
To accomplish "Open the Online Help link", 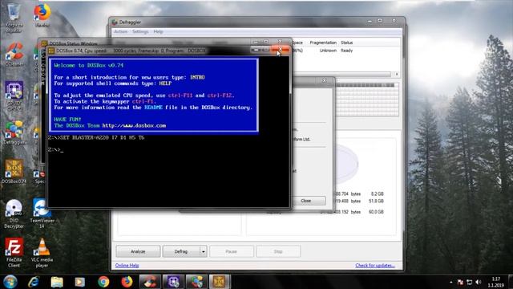I will pyautogui.click(x=127, y=266).
